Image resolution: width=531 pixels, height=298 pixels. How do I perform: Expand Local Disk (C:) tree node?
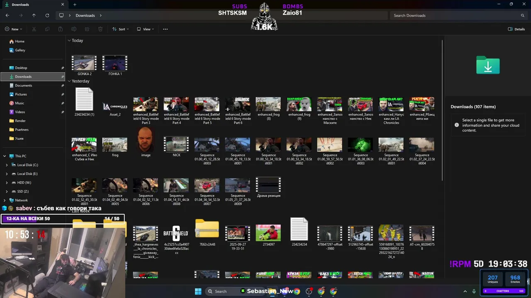(7, 165)
